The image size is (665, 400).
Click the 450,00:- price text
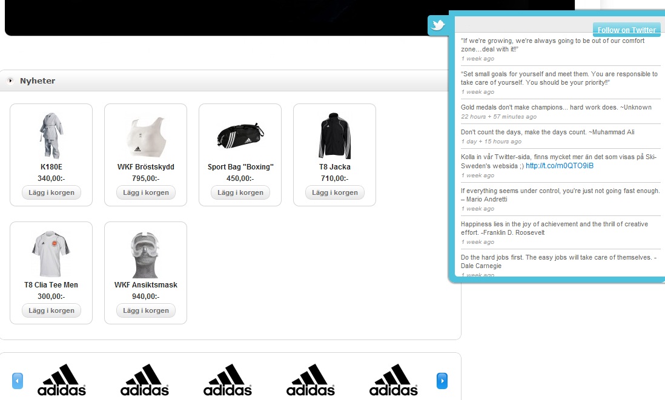(x=240, y=179)
